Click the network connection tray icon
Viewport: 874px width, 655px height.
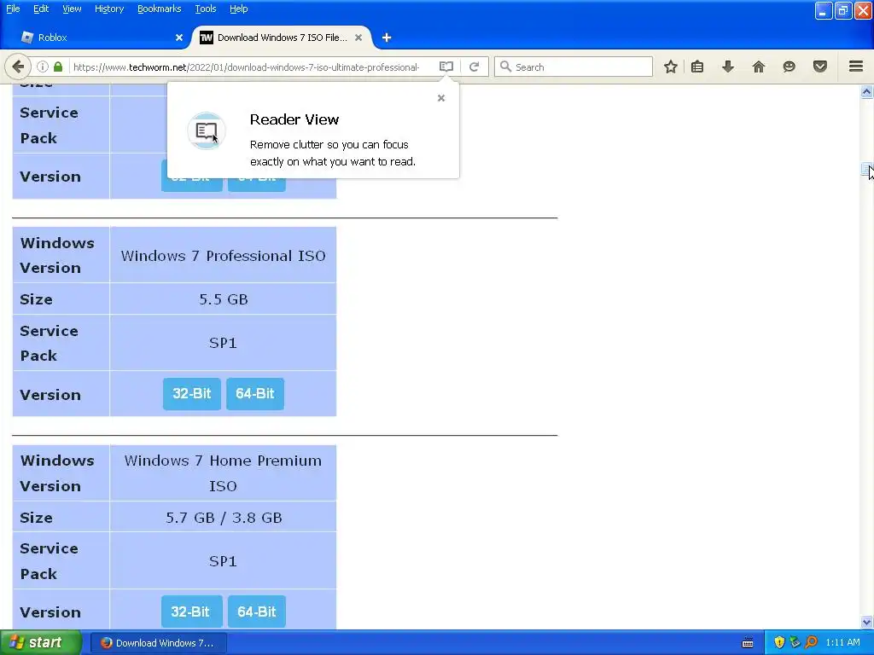click(x=795, y=642)
